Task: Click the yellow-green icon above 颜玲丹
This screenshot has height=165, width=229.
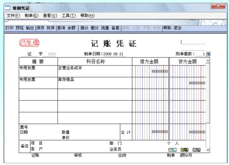Action: [184, 150]
